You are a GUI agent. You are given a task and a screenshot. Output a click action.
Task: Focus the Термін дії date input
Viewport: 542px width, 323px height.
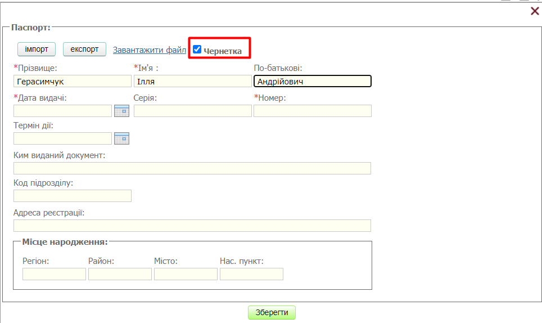tap(62, 138)
